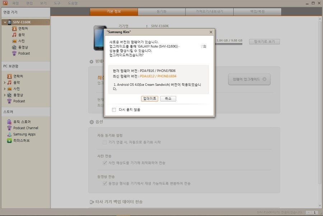Open the 도움말 menu
This screenshot has height=216, width=323.
[73, 3]
